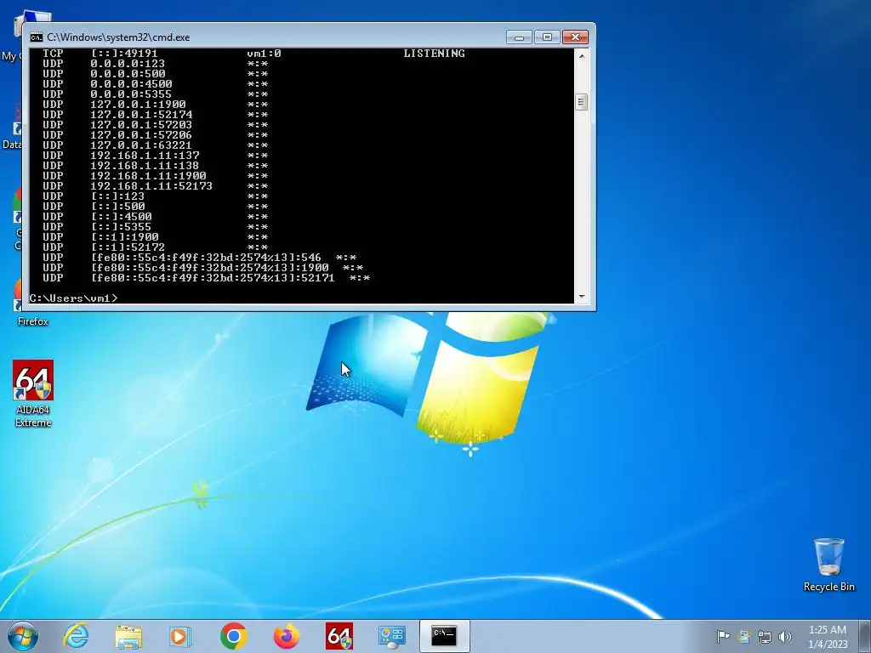Click the Show Desktop button at the taskbar edge
This screenshot has height=653, width=871.
point(865,636)
